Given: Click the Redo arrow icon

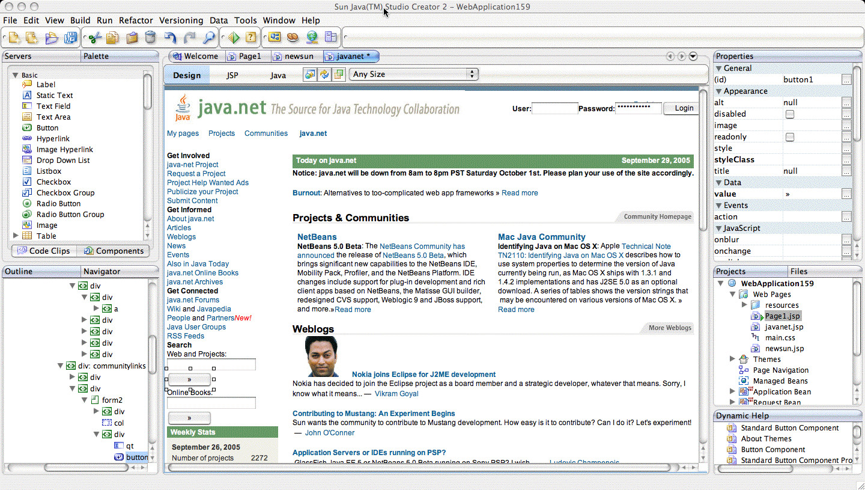Looking at the screenshot, I should 190,38.
